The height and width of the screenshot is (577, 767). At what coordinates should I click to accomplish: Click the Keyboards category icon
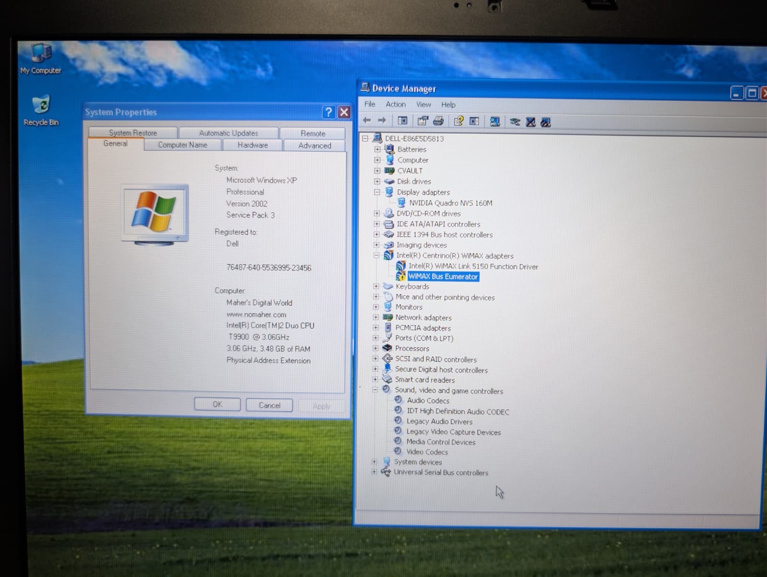[388, 286]
